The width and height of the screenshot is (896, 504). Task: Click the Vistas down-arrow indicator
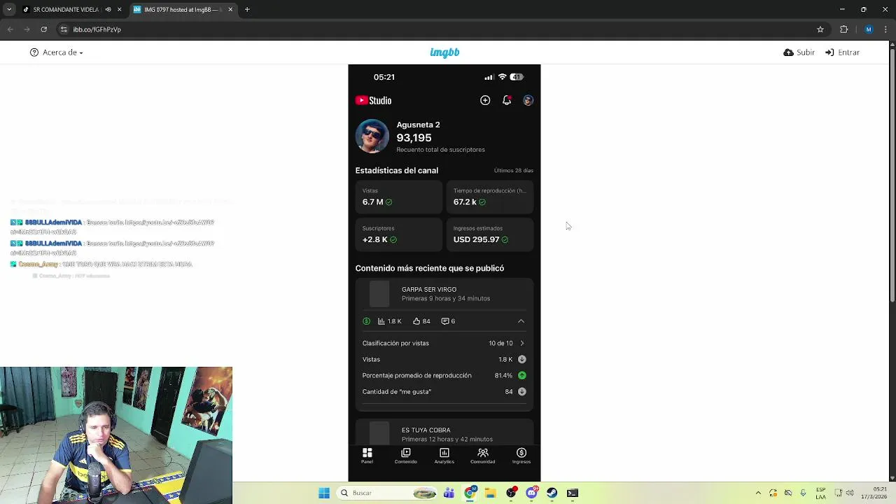point(521,359)
